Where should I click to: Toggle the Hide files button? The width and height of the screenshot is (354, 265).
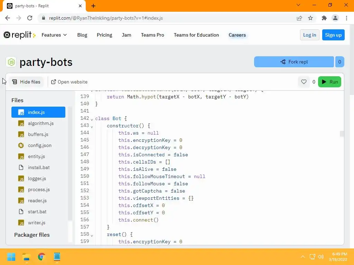pos(26,82)
